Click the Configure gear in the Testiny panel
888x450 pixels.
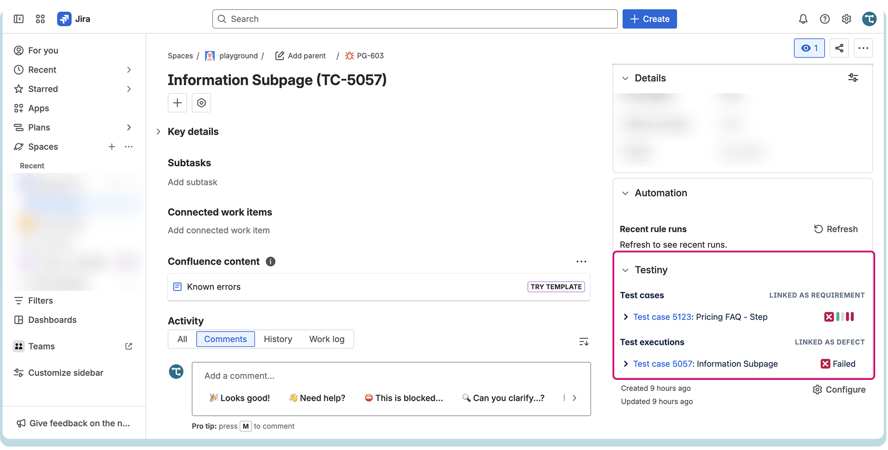(817, 390)
